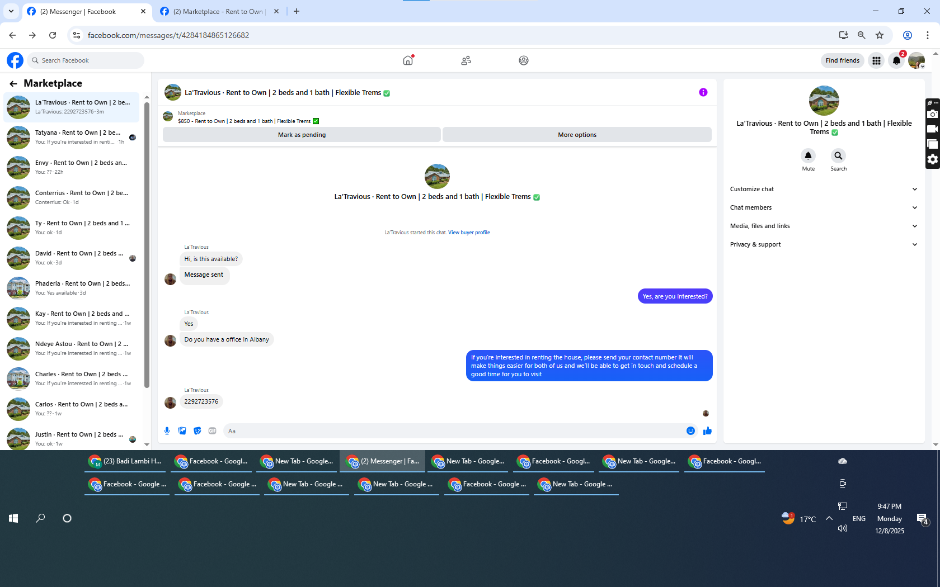This screenshot has width=940, height=587.
Task: Open the Phaderia conversation
Action: tap(72, 288)
